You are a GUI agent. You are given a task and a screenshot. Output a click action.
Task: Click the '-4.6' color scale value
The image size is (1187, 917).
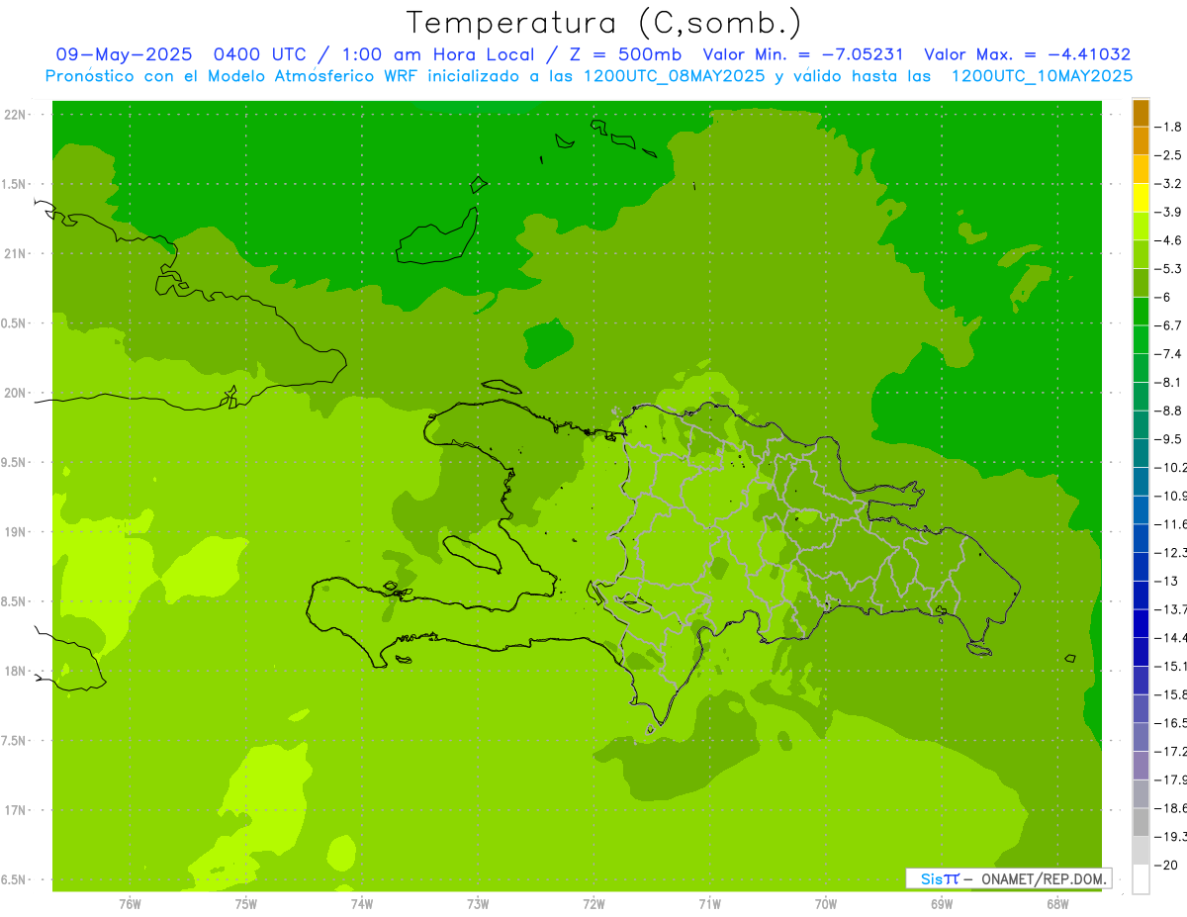click(1168, 240)
